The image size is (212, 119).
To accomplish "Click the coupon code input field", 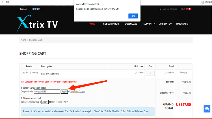I will point(47,92).
